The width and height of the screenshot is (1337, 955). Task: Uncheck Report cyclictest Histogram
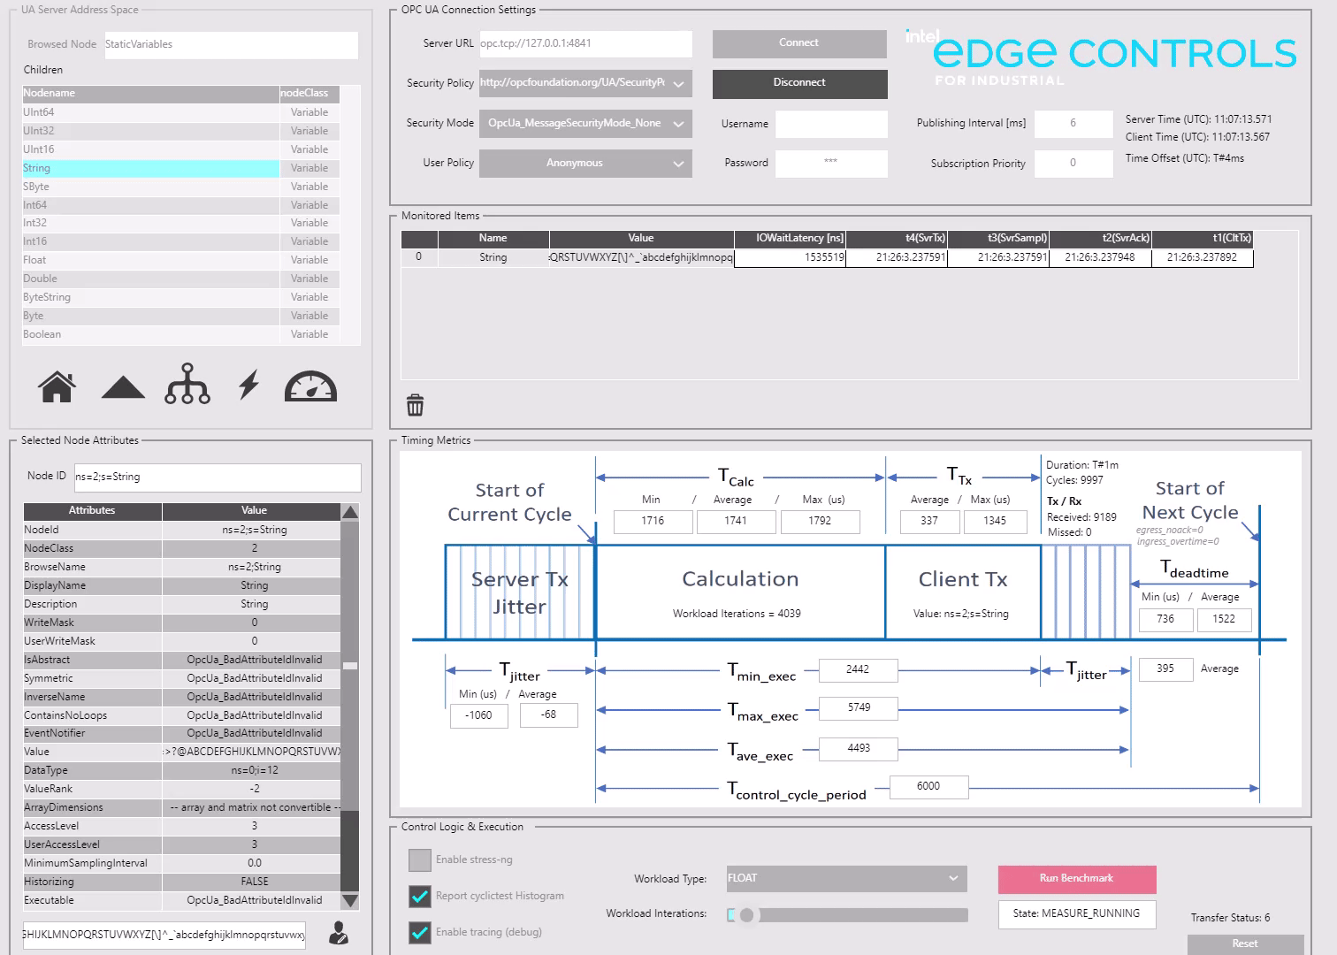(420, 896)
